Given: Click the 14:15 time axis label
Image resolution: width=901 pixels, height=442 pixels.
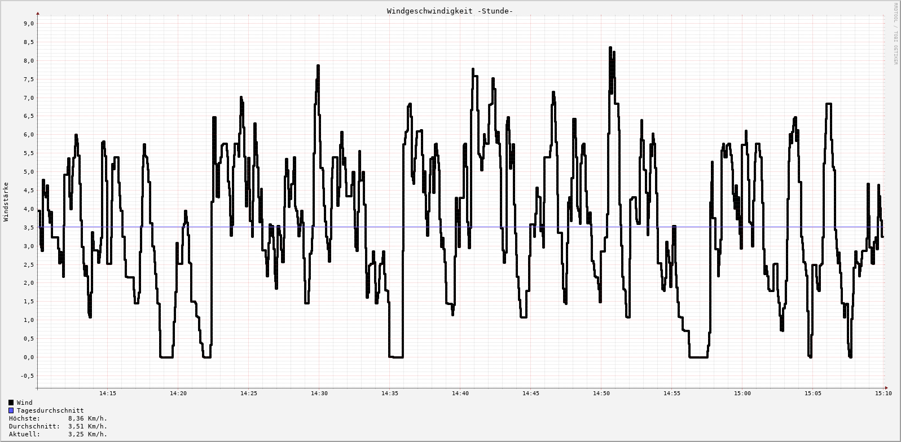Looking at the screenshot, I should [107, 394].
